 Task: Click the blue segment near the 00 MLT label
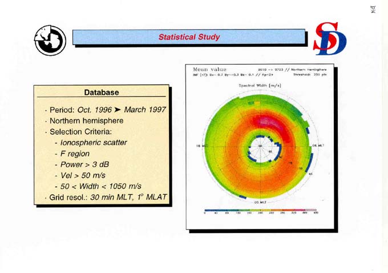click(244, 196)
